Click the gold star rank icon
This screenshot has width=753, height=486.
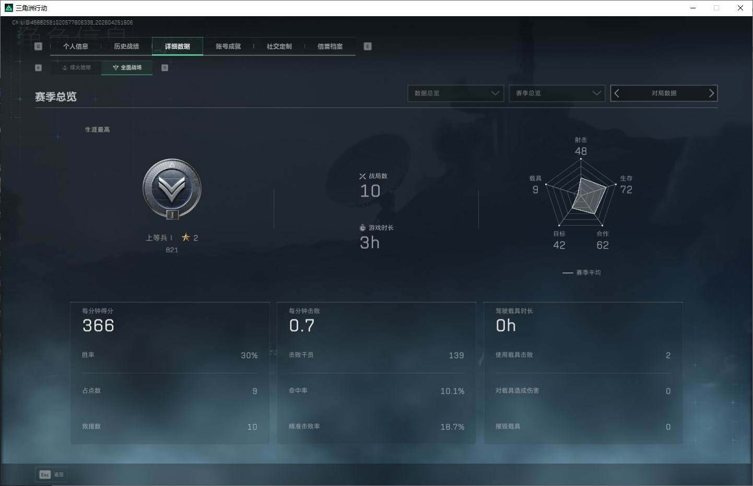(x=186, y=237)
